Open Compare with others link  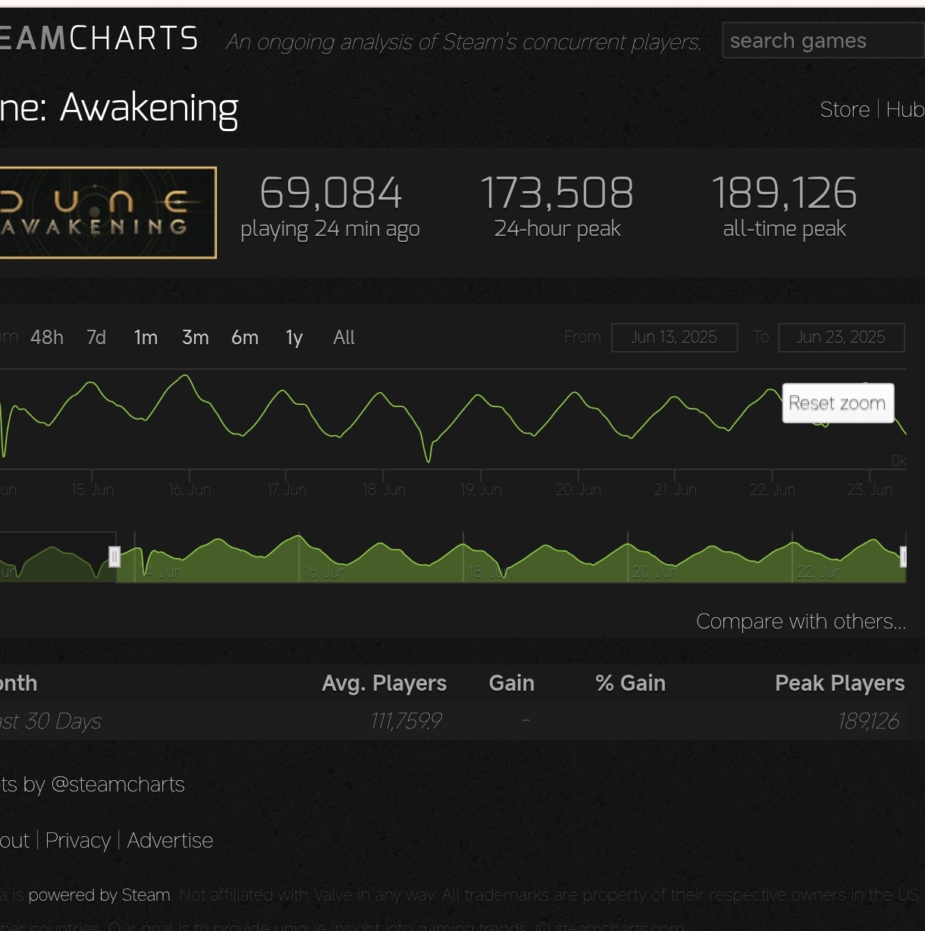click(801, 621)
